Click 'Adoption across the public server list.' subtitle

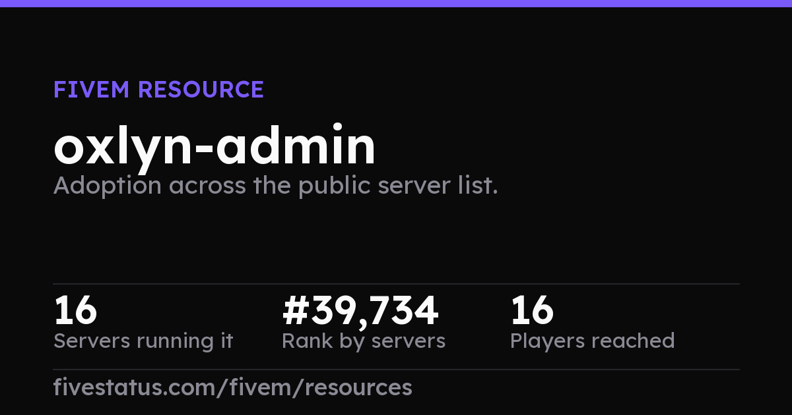point(275,186)
